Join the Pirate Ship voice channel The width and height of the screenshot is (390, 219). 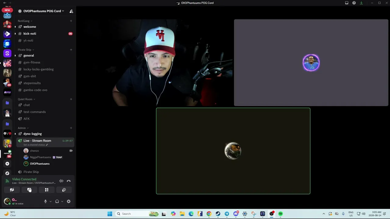pos(45,172)
